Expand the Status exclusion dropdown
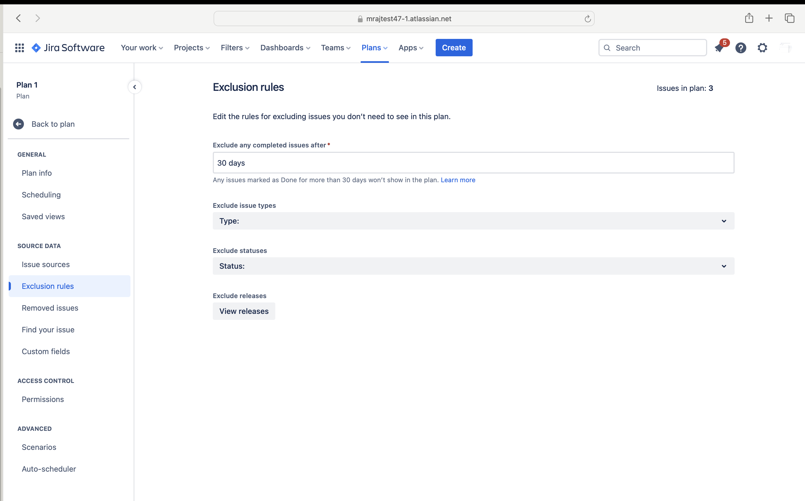Viewport: 805px width, 501px height. click(x=724, y=266)
